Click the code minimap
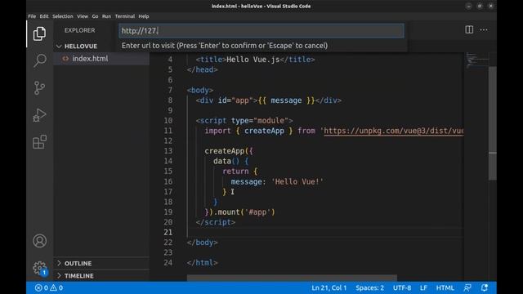Viewport: 523px width, 294px height. pos(476,60)
